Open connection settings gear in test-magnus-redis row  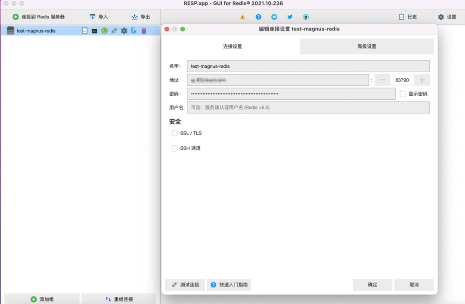pyautogui.click(x=124, y=31)
